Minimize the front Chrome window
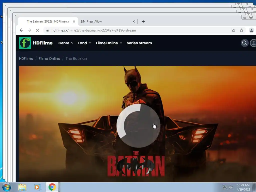This screenshot has height=192, width=256. click(x=244, y=17)
